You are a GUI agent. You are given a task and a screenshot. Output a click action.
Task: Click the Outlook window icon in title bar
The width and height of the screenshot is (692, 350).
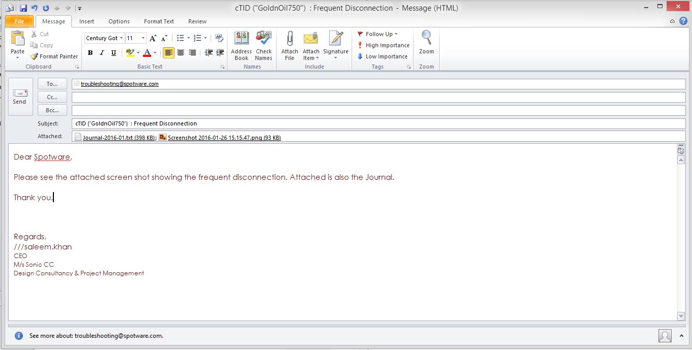click(x=10, y=8)
